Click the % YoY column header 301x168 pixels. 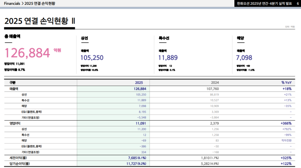286,82
